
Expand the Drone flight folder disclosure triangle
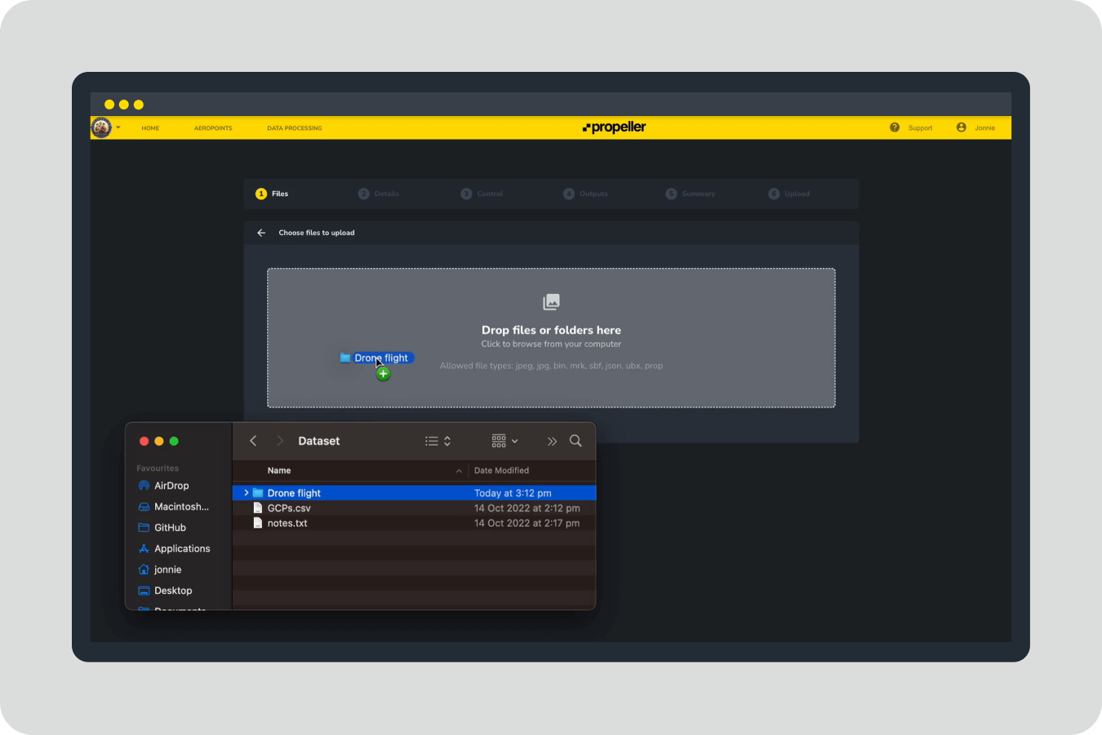246,493
